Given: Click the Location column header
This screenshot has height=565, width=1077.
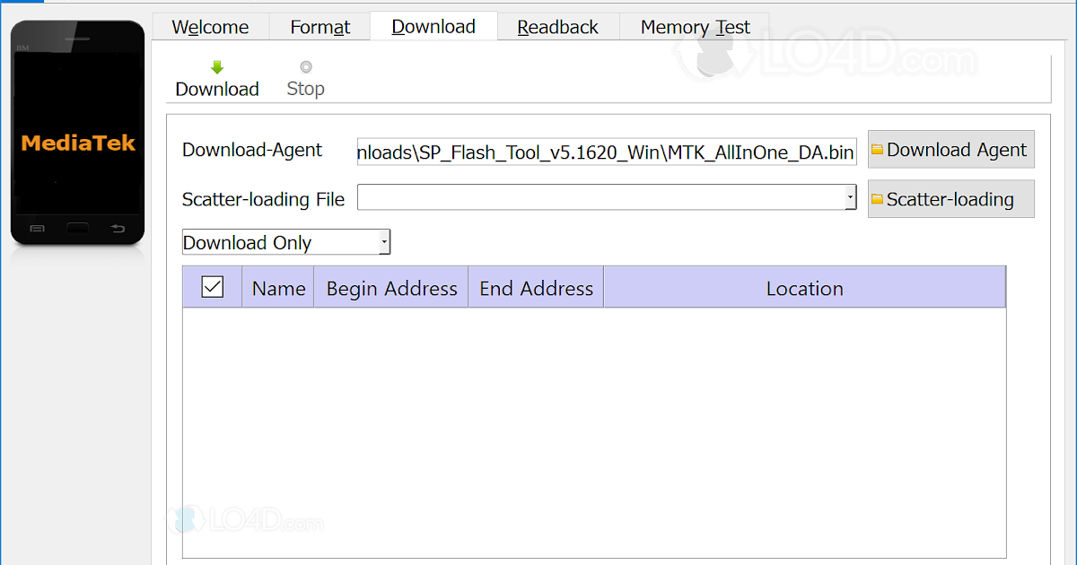Looking at the screenshot, I should pos(804,288).
